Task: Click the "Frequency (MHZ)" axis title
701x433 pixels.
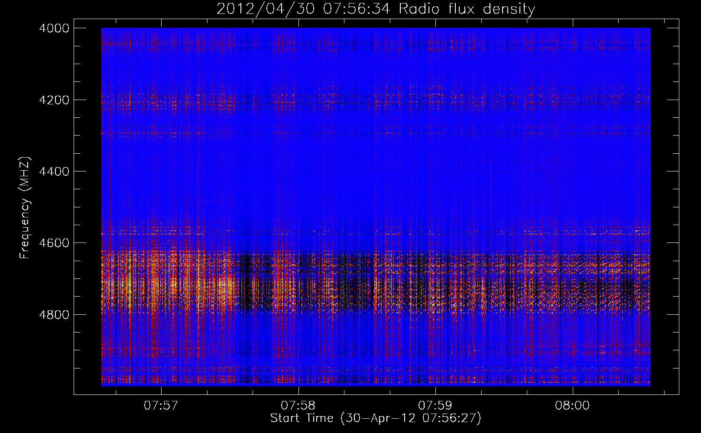Action: [25, 208]
